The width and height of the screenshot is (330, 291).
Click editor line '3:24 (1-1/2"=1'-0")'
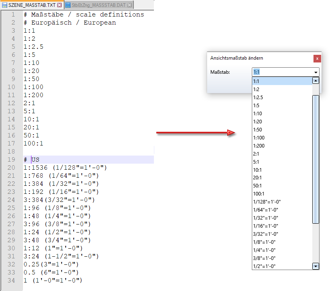[61, 256]
